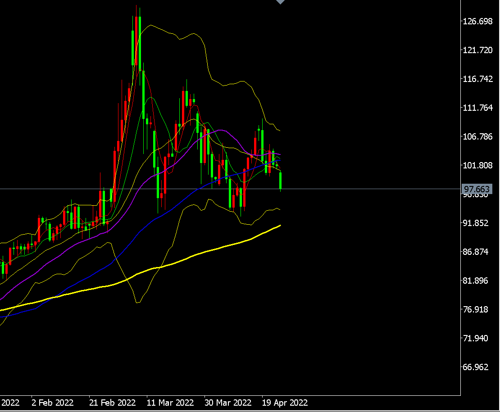The image size is (500, 412).
Task: Click the 121.720 price axis label
Action: [x=477, y=50]
